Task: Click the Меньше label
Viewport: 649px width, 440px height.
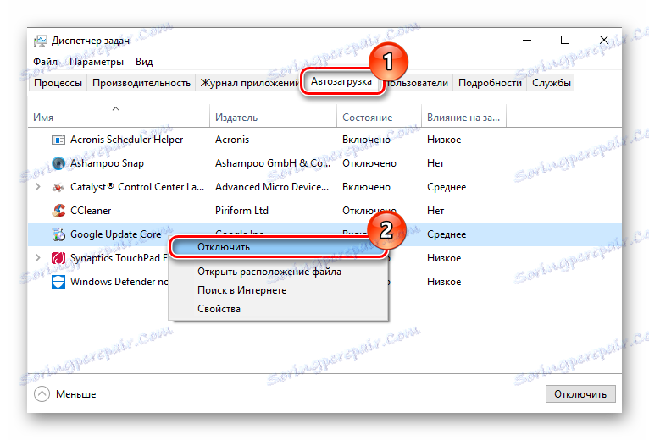Action: click(75, 394)
